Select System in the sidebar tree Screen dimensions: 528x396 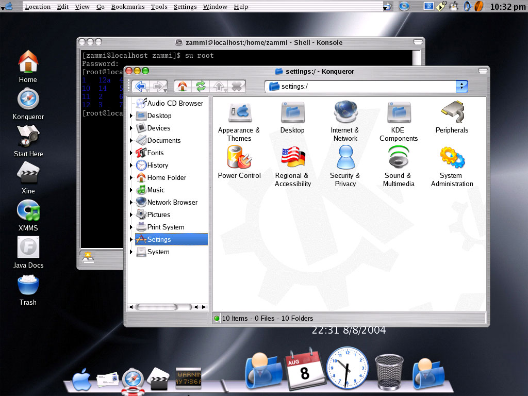(153, 252)
